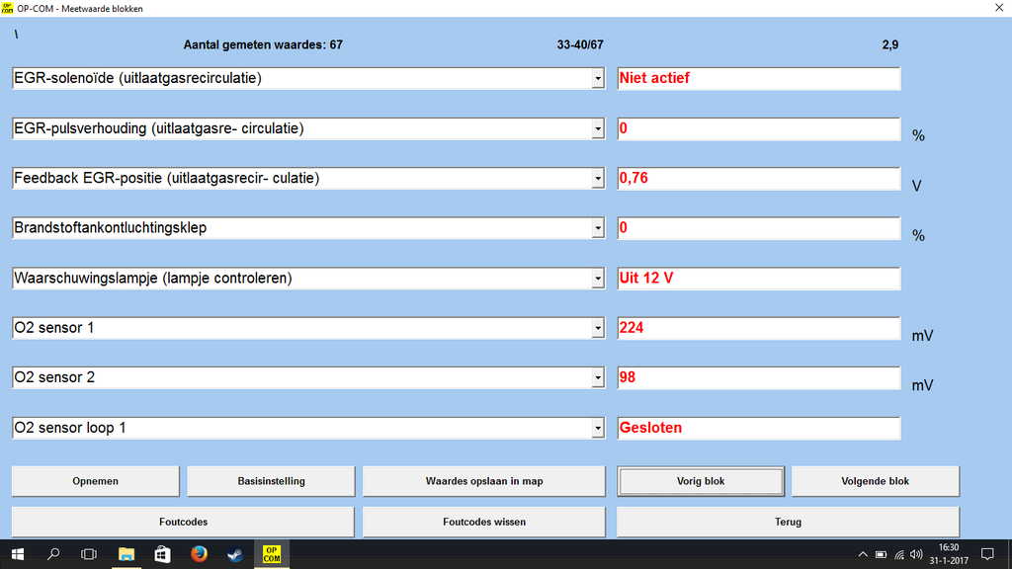Image resolution: width=1012 pixels, height=569 pixels.
Task: Open the Brandstoftankontluchtingsklep dropdown list
Action: pyautogui.click(x=598, y=229)
